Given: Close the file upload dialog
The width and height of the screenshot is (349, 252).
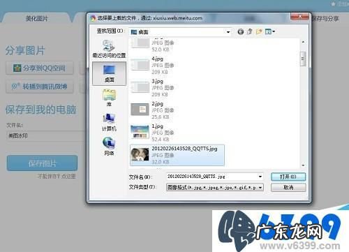Looking at the screenshot, I should point(299,16).
